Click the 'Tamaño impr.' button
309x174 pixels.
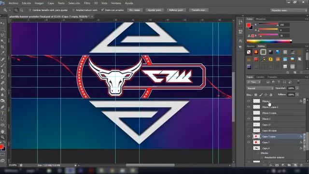(x=198, y=10)
